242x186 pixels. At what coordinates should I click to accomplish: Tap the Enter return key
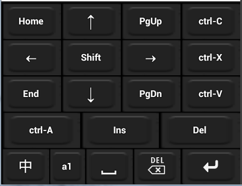coord(211,166)
